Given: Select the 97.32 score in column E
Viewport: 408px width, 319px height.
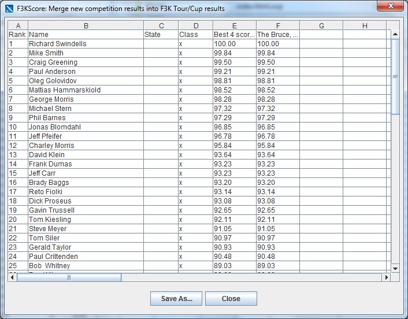Looking at the screenshot, I should pos(234,109).
